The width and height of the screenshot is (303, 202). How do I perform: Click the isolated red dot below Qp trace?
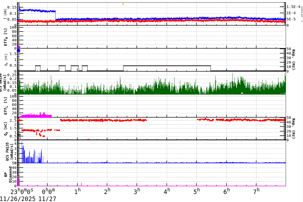pyautogui.click(x=89, y=139)
